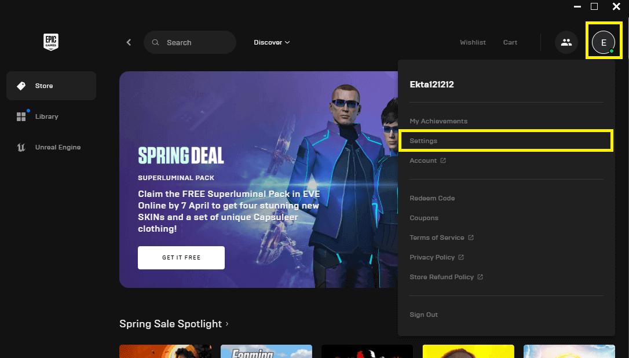This screenshot has width=629, height=358.
Task: Click inside the Search input field
Action: pyautogui.click(x=197, y=42)
